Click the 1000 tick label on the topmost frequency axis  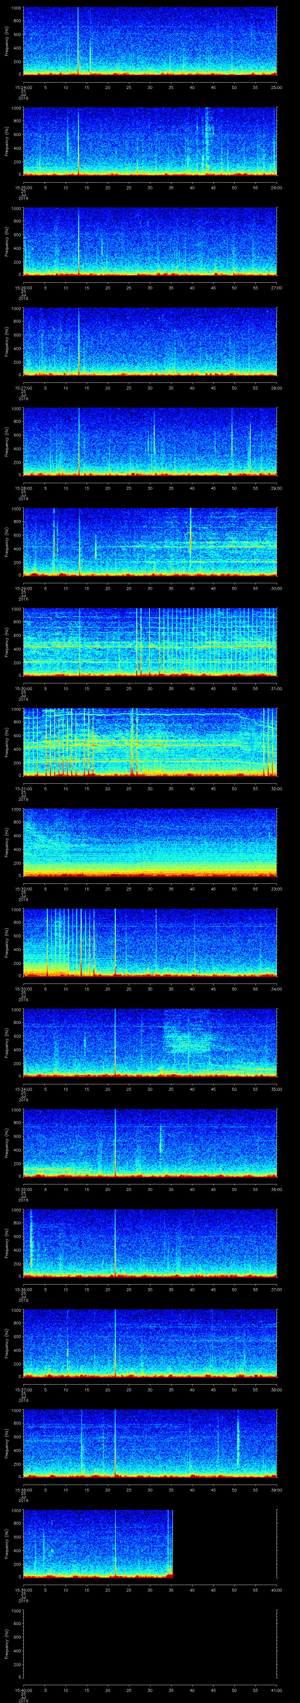coord(15,9)
